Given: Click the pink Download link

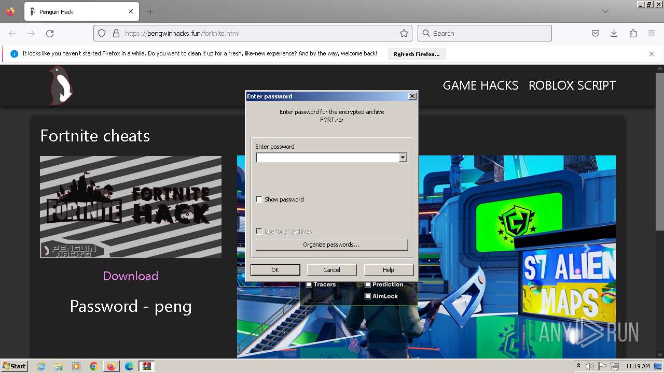Looking at the screenshot, I should pyautogui.click(x=131, y=276).
